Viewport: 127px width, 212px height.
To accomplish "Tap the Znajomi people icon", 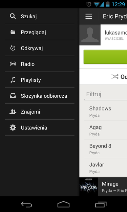I will coord(13,112).
